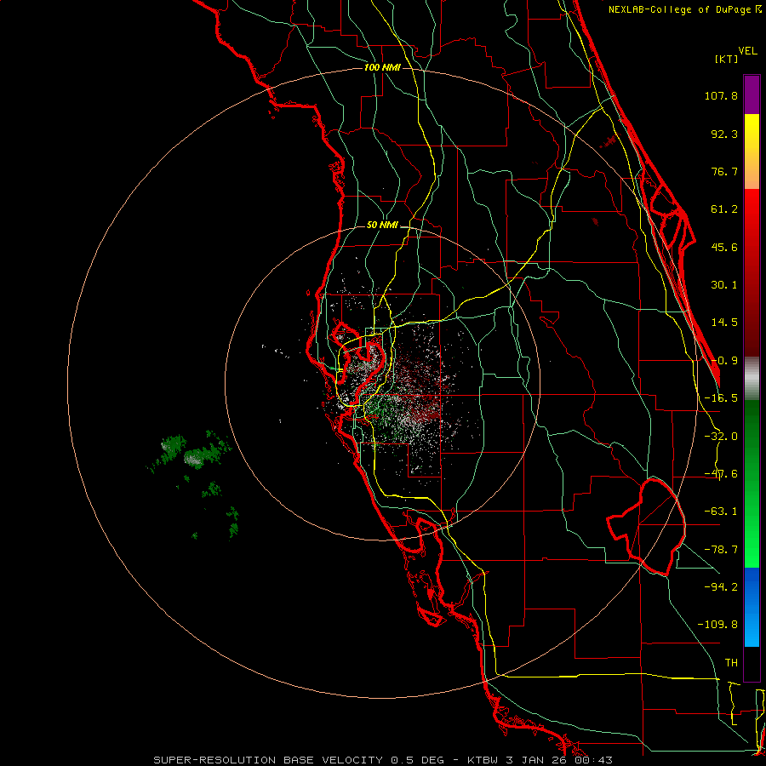Screen dimensions: 766x766
Task: Pick the purple segment of velocity color bar
Action: 752,94
